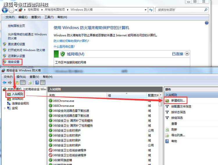The width and height of the screenshot is (218, 165).
Task: Click 控制面板 breadcrumb segment
Action: pyautogui.click(x=33, y=10)
